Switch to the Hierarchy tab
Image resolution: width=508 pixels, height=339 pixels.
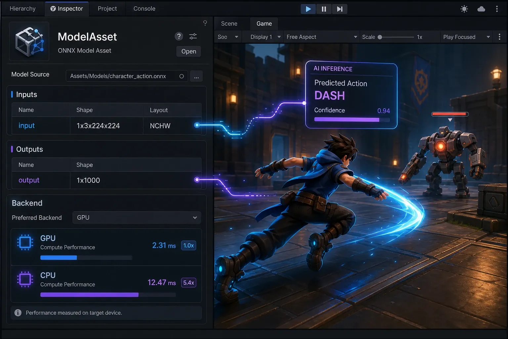pyautogui.click(x=22, y=9)
